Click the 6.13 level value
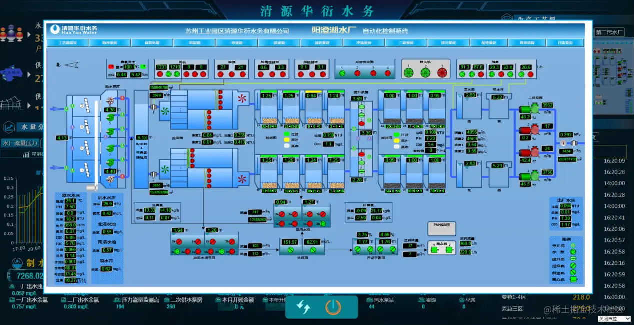This screenshot has width=634, height=325. [142, 137]
